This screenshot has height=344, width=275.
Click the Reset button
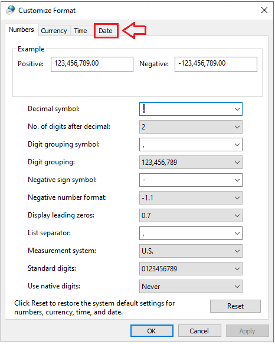tap(235, 306)
